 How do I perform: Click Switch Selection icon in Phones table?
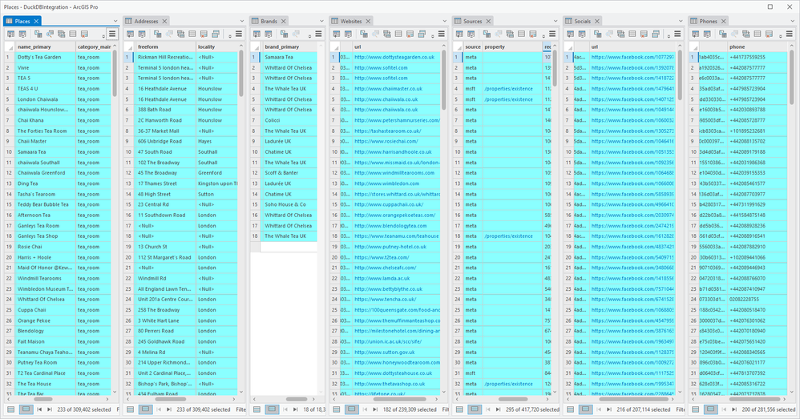[746, 34]
